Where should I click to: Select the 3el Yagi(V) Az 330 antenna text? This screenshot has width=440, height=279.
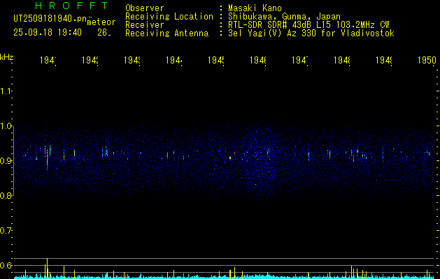[311, 33]
